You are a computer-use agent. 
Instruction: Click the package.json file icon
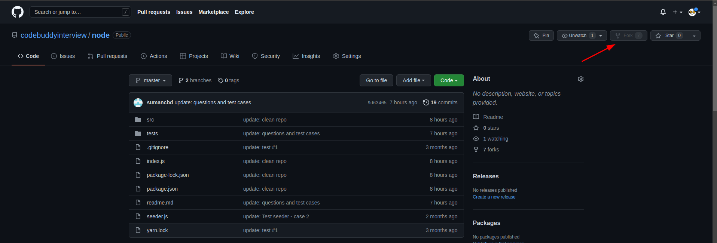pyautogui.click(x=138, y=189)
